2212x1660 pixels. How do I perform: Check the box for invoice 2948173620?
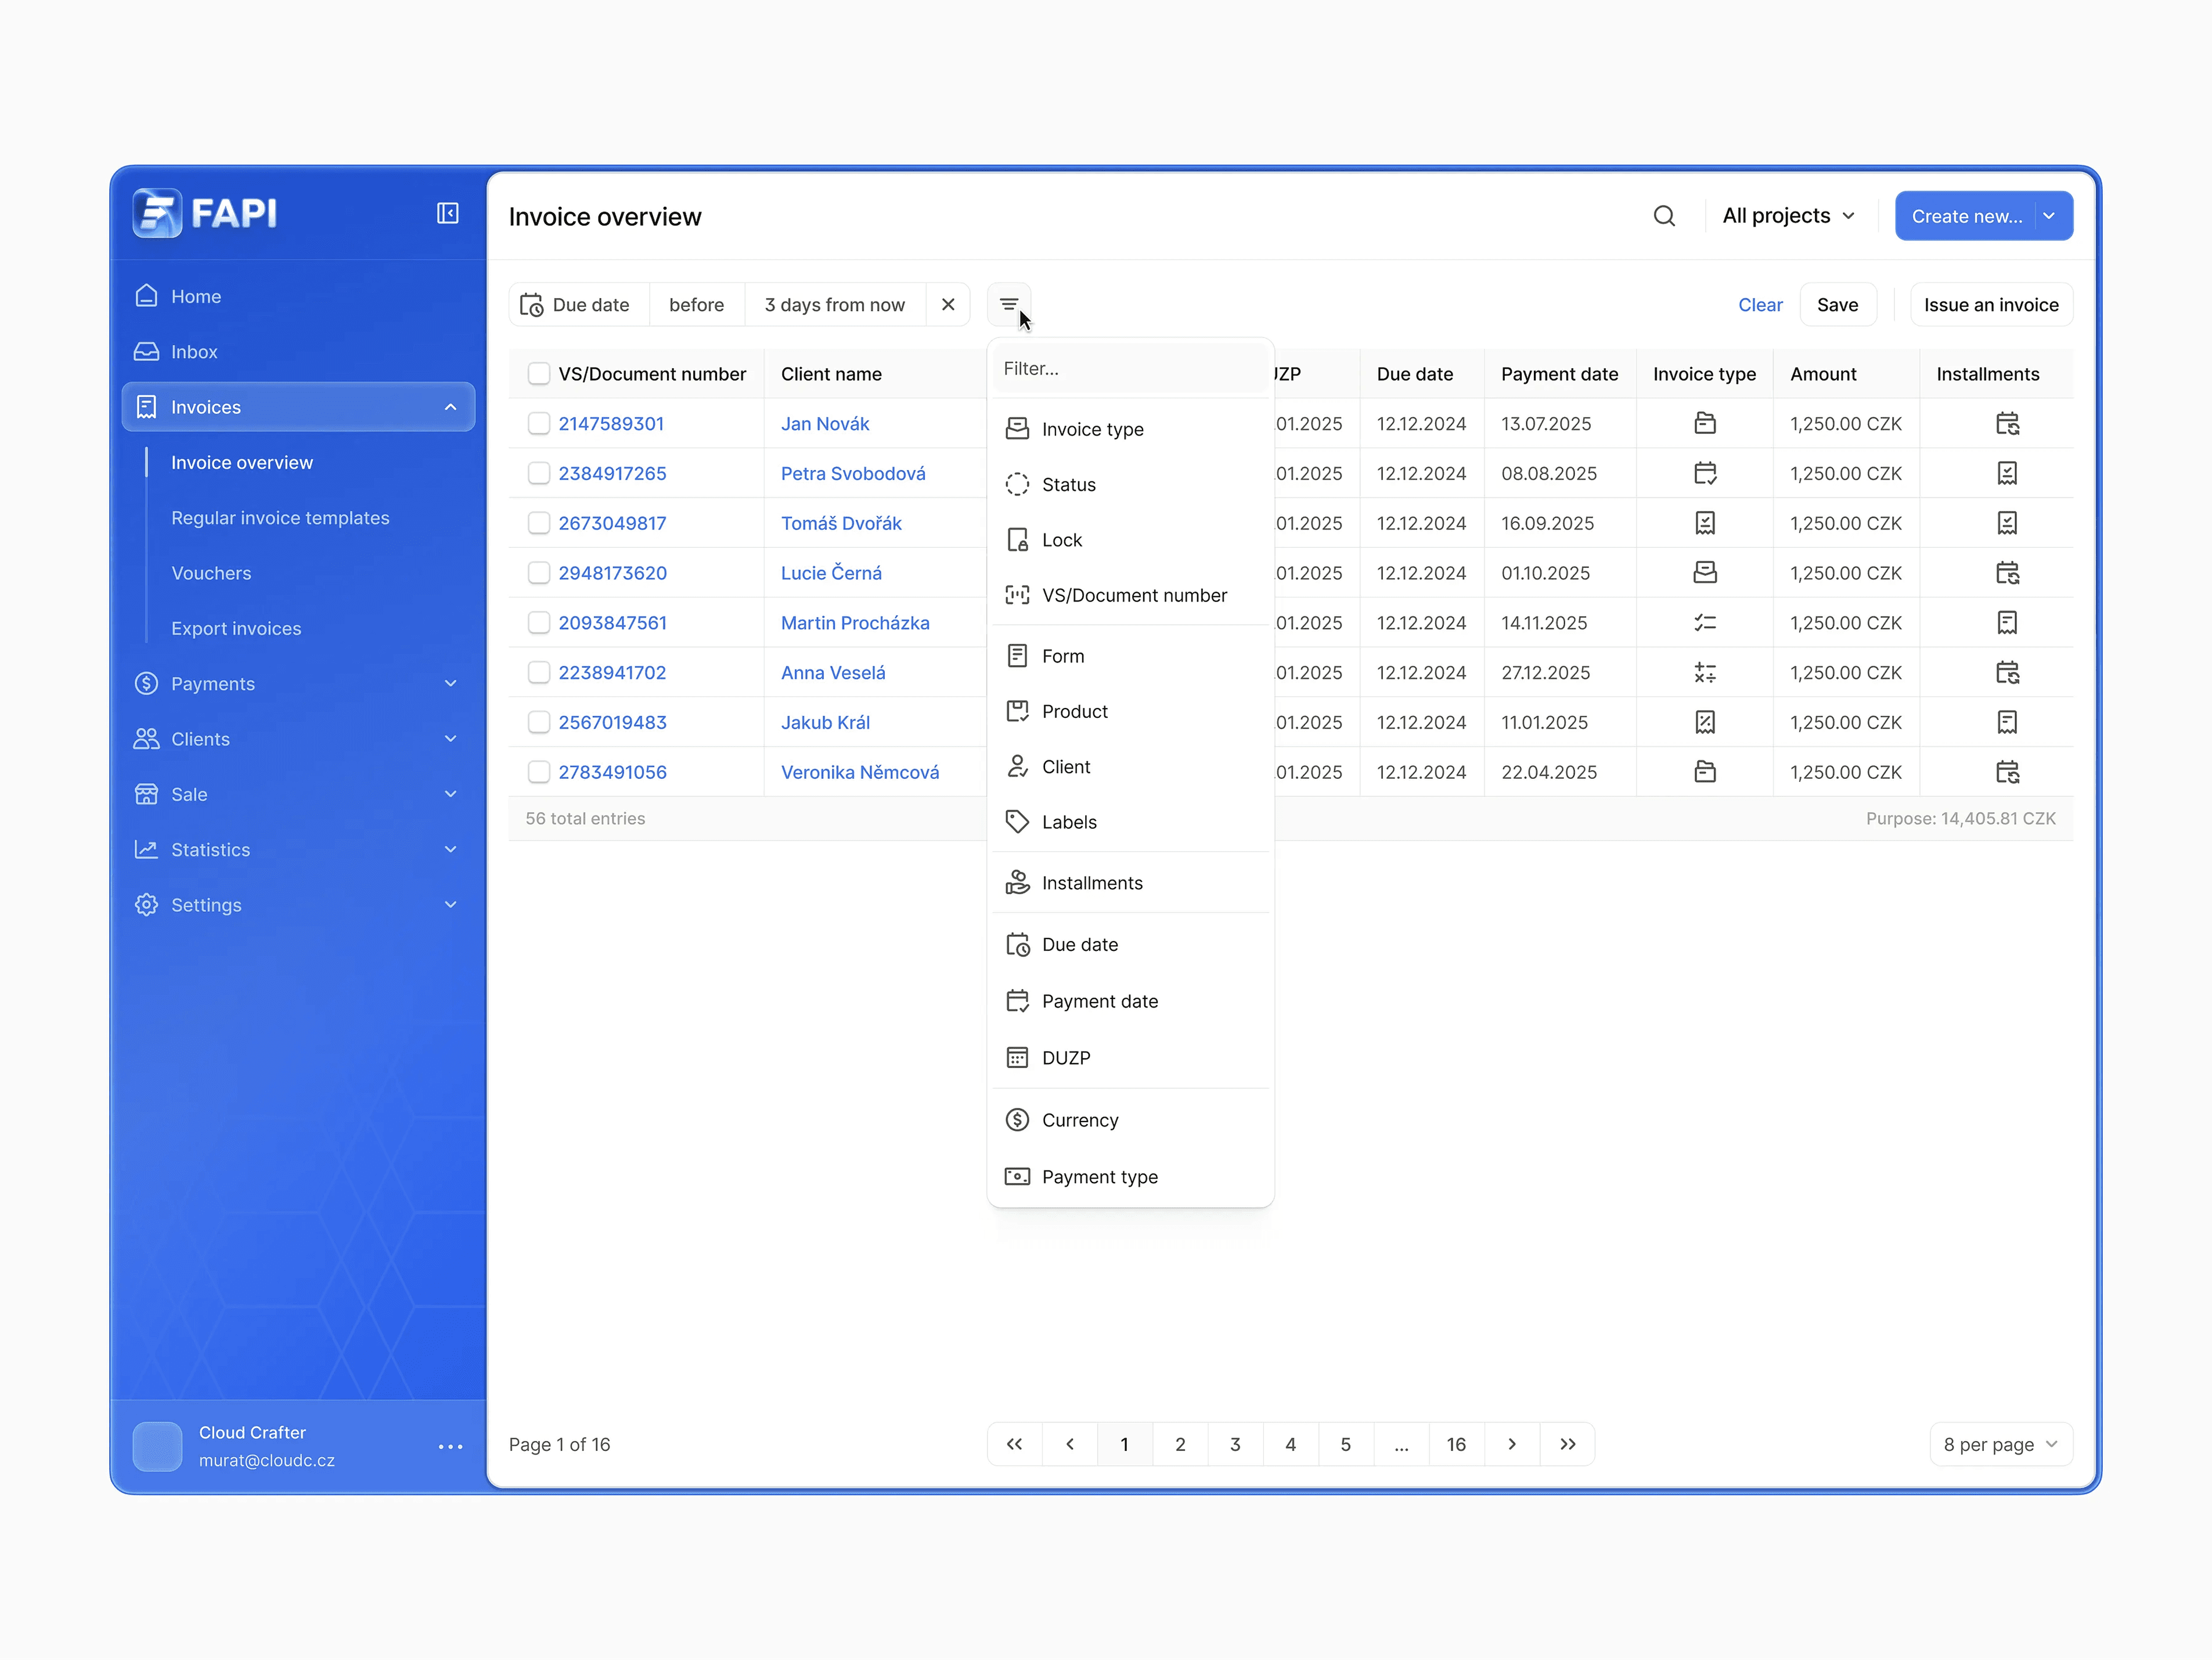(x=538, y=572)
